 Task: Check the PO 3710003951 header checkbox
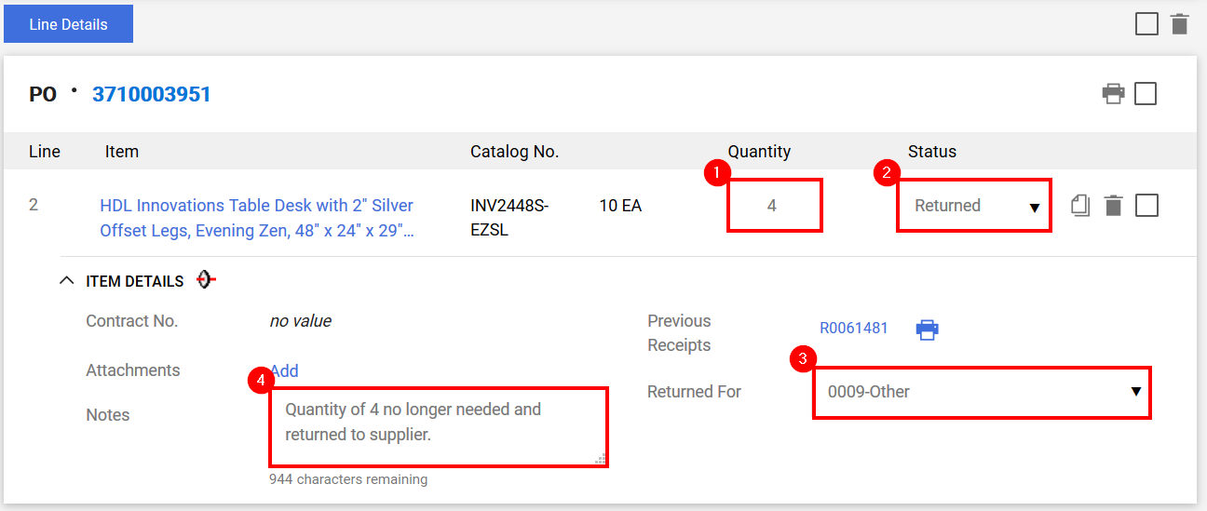(1146, 94)
